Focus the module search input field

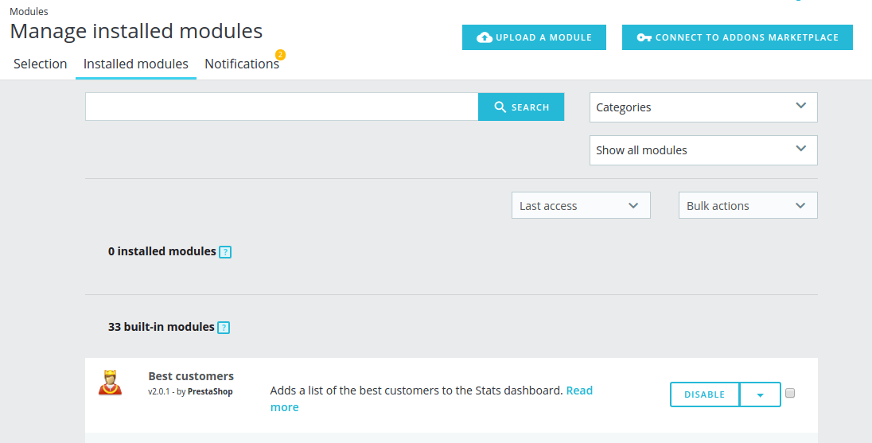[x=282, y=107]
